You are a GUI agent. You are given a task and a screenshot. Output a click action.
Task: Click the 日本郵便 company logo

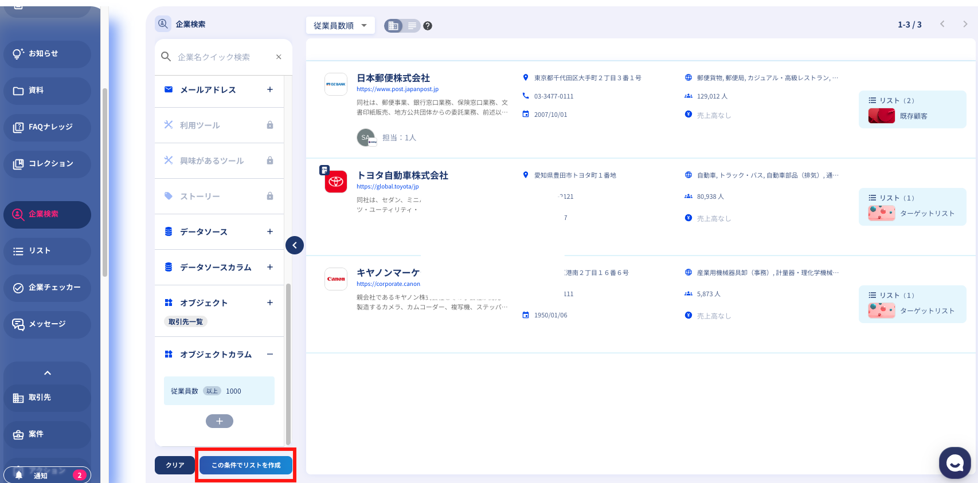click(x=336, y=84)
